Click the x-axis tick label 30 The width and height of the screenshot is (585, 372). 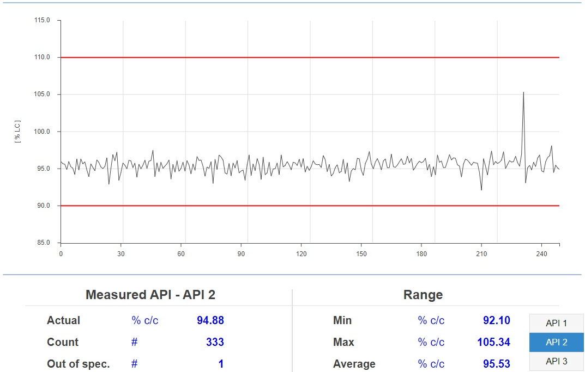pyautogui.click(x=121, y=253)
